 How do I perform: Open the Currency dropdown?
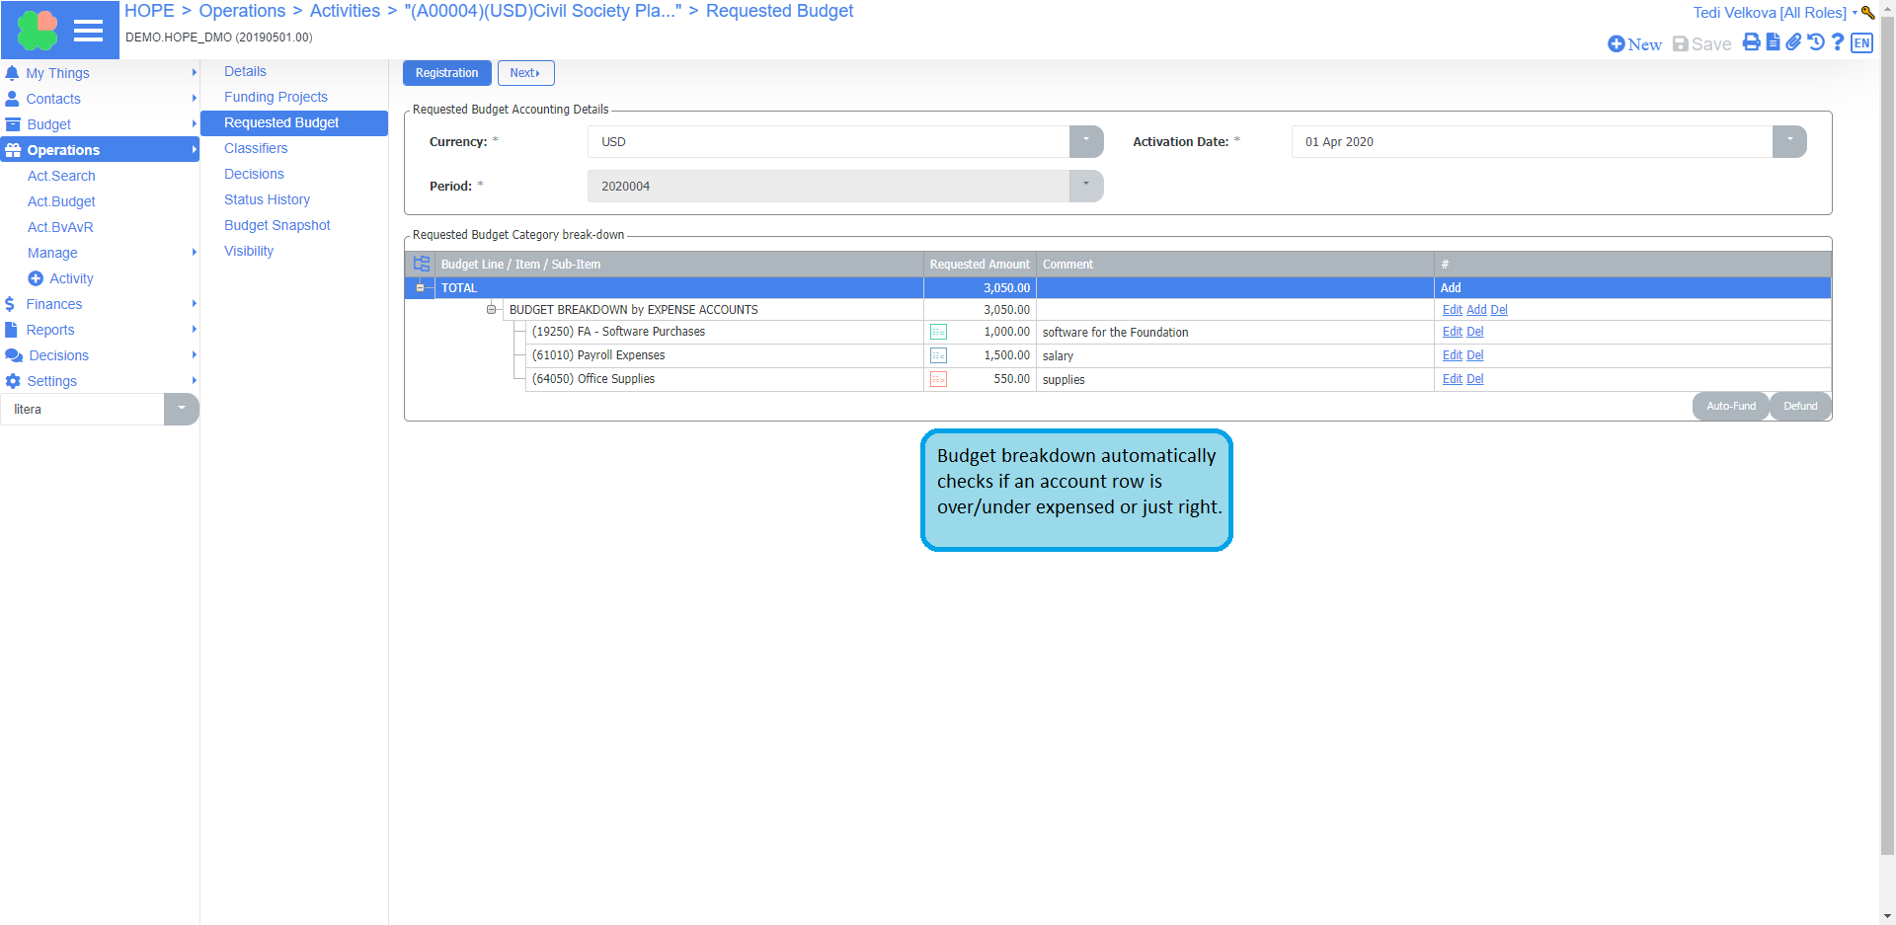coord(1085,141)
